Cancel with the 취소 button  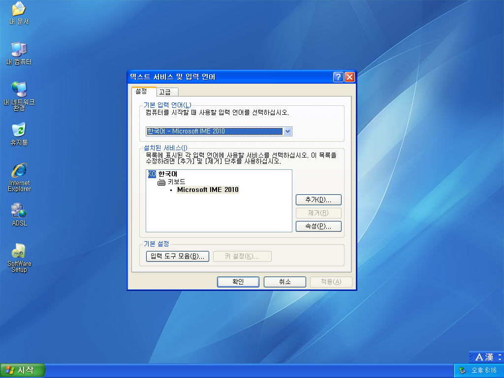click(285, 282)
